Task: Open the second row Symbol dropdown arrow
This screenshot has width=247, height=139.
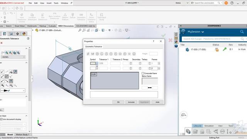Action: pos(97,68)
